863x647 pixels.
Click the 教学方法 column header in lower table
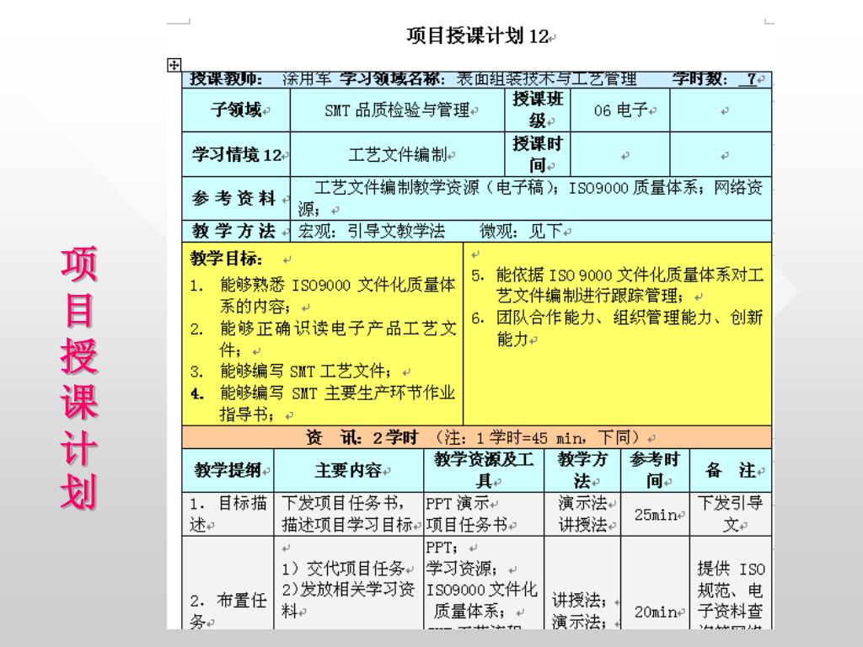(x=582, y=470)
